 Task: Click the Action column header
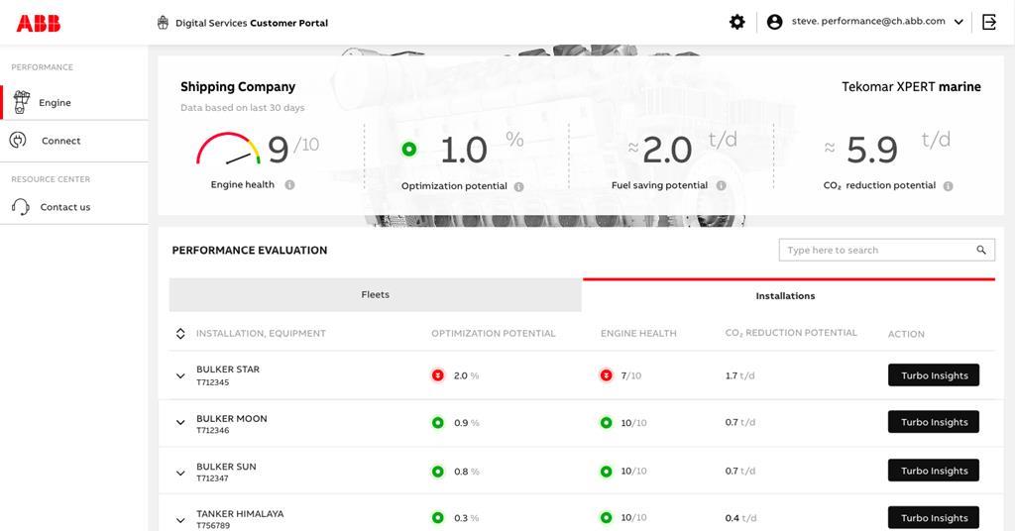coord(906,334)
